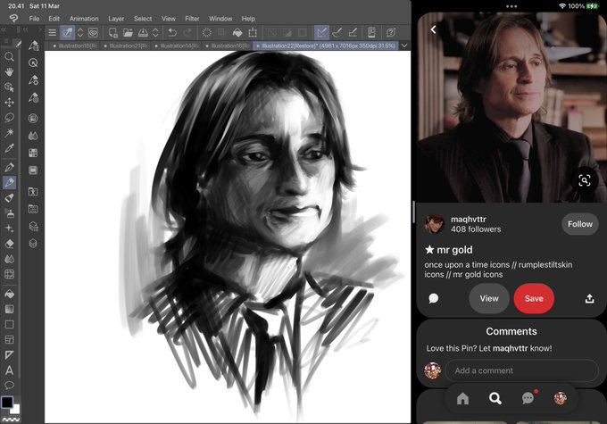Select the black foreground color swatch
This screenshot has height=424, width=607.
pos(7,403)
